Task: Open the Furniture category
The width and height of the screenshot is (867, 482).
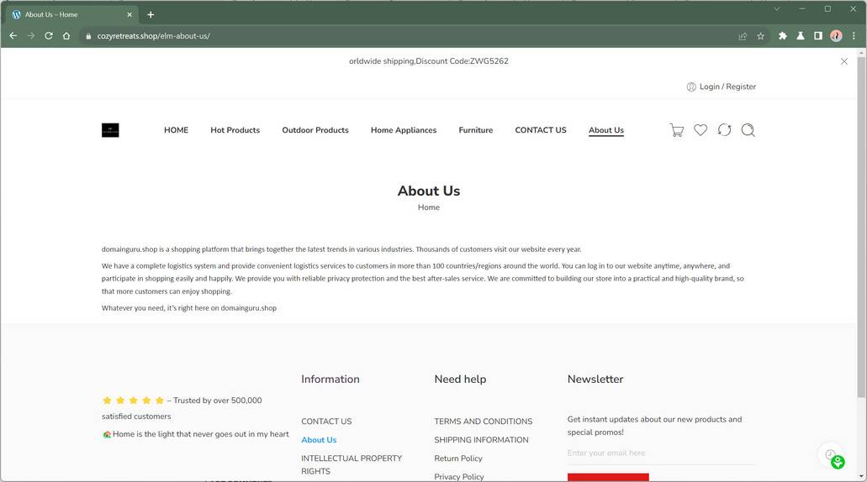Action: point(475,130)
